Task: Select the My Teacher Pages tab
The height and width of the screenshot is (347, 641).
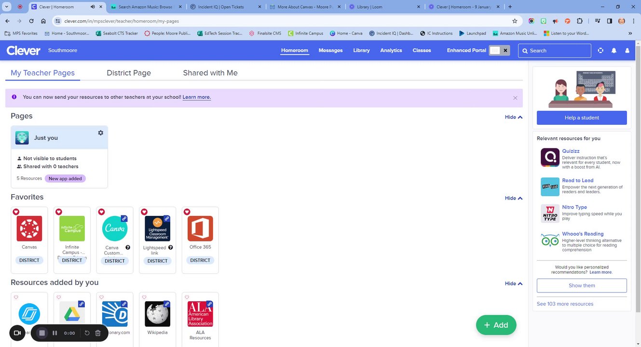Action: 42,73
